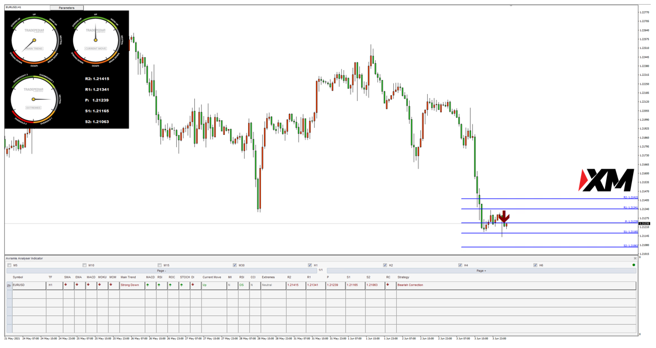This screenshot has height=348, width=656.
Task: Click 'S2: 1.21063' in the black gauge panel
Action: click(97, 122)
